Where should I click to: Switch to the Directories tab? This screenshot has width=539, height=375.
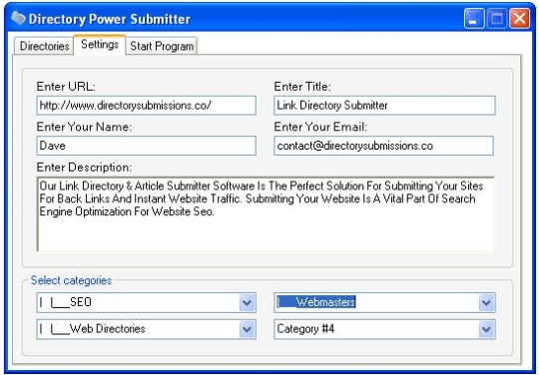(44, 46)
